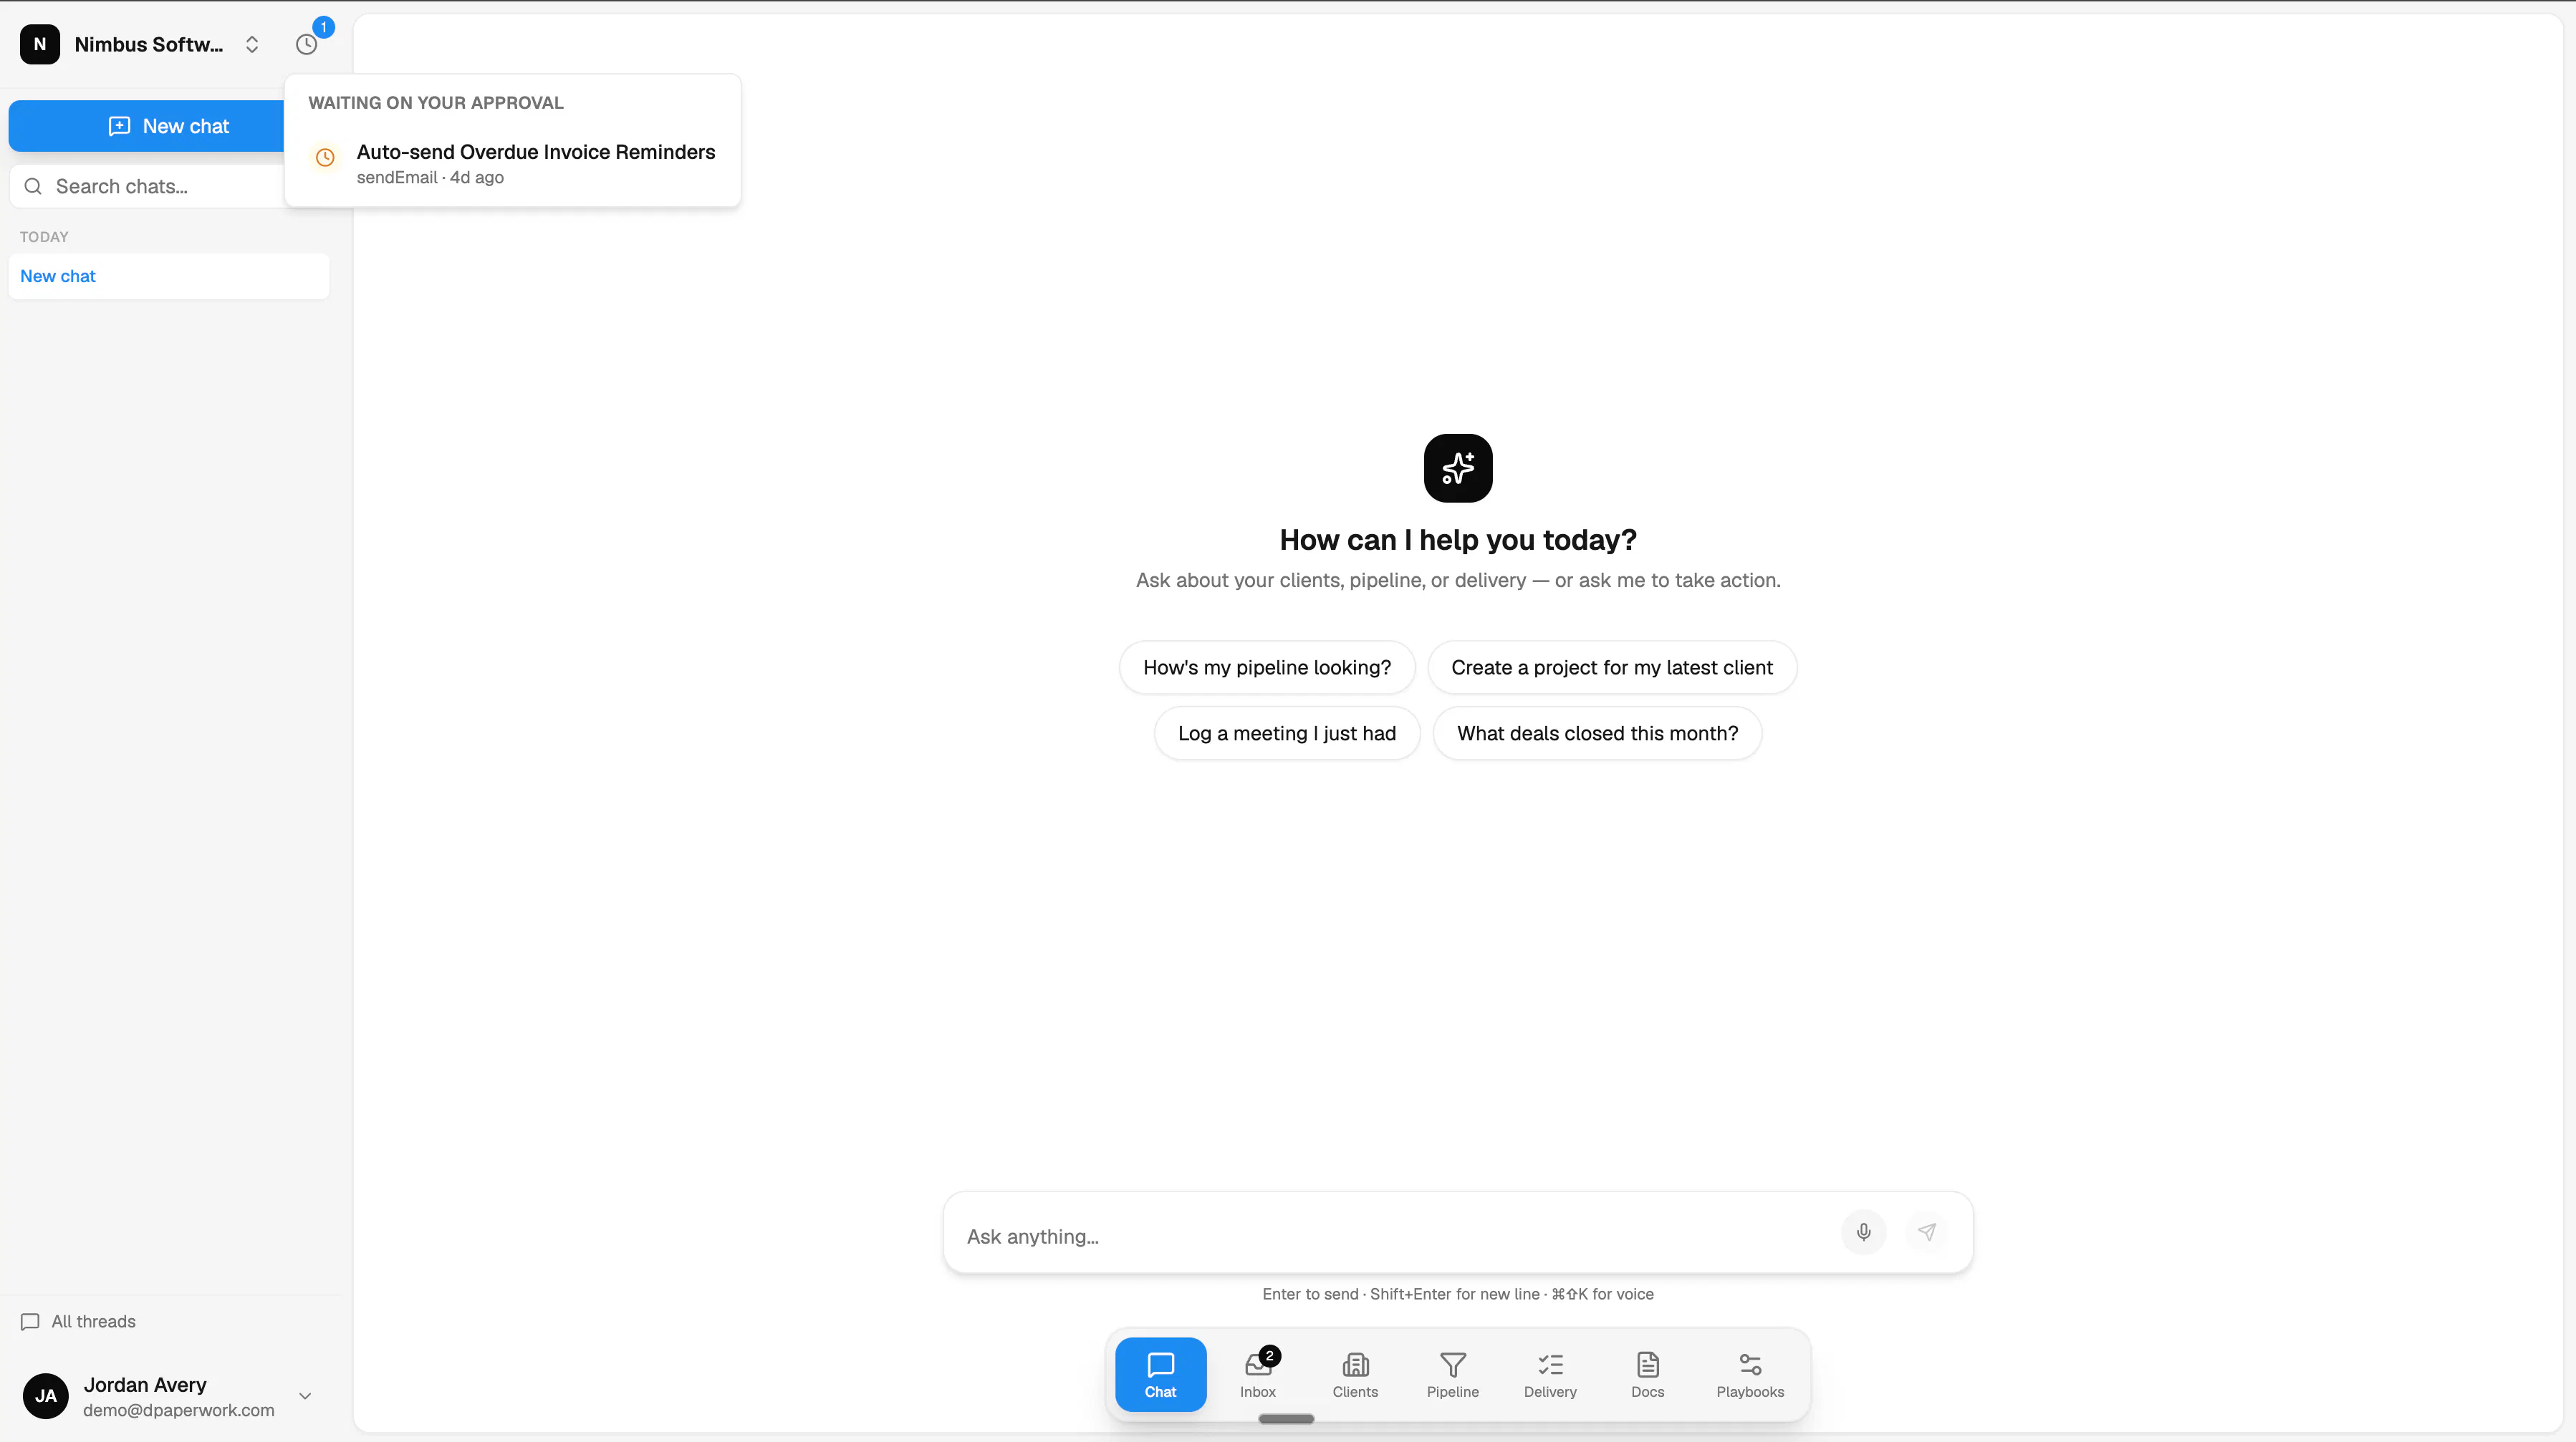Click the bottom nav bar drag handle

[x=1286, y=1419]
